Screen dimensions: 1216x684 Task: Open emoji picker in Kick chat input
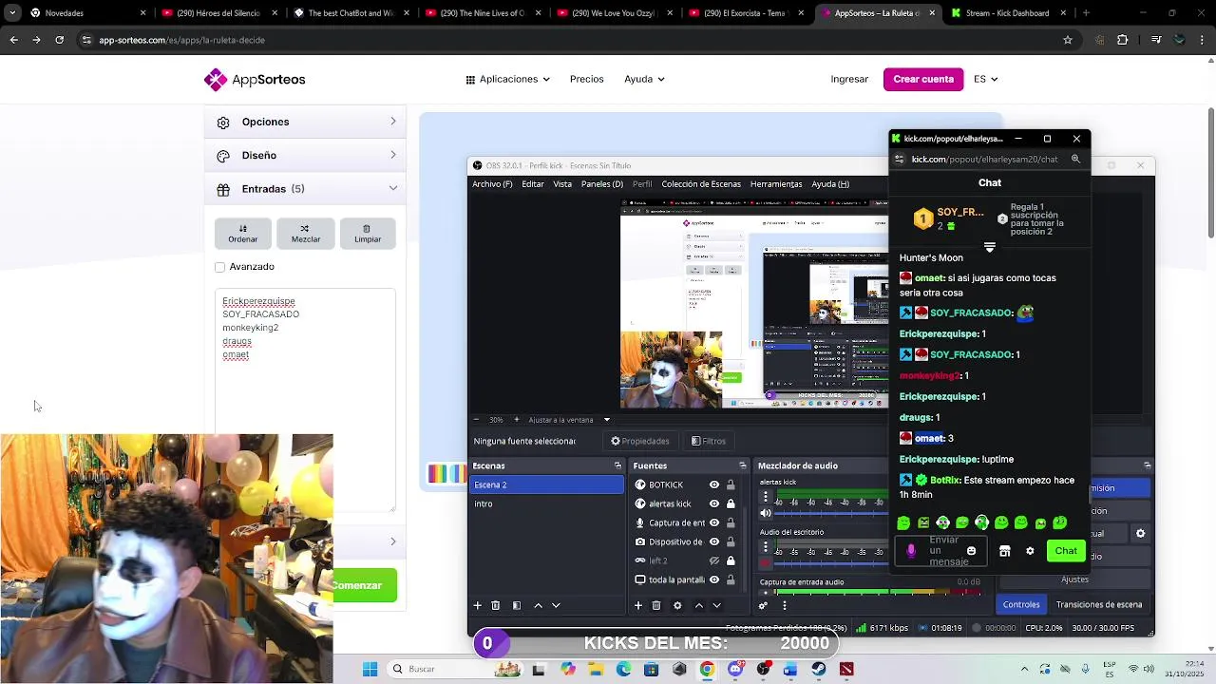[x=971, y=551]
